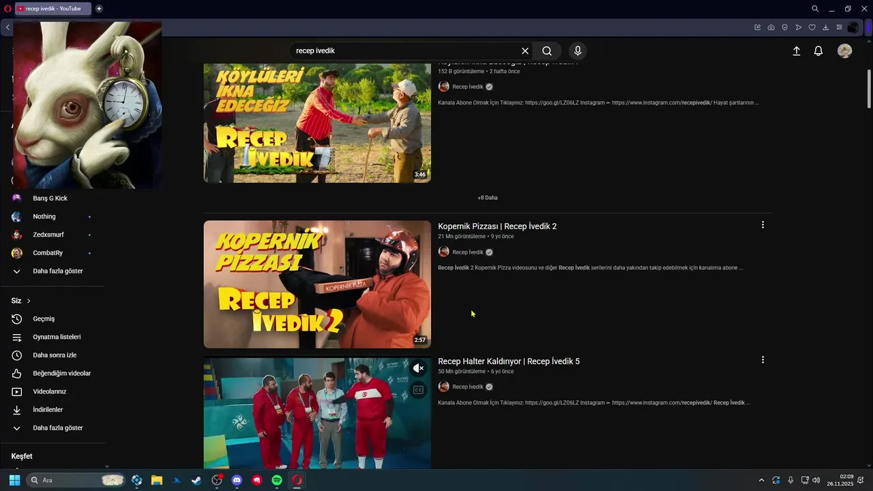Open Steam from the taskbar

tap(196, 480)
